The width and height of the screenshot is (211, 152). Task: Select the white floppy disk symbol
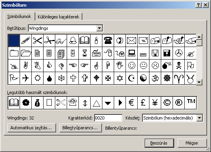155,53
